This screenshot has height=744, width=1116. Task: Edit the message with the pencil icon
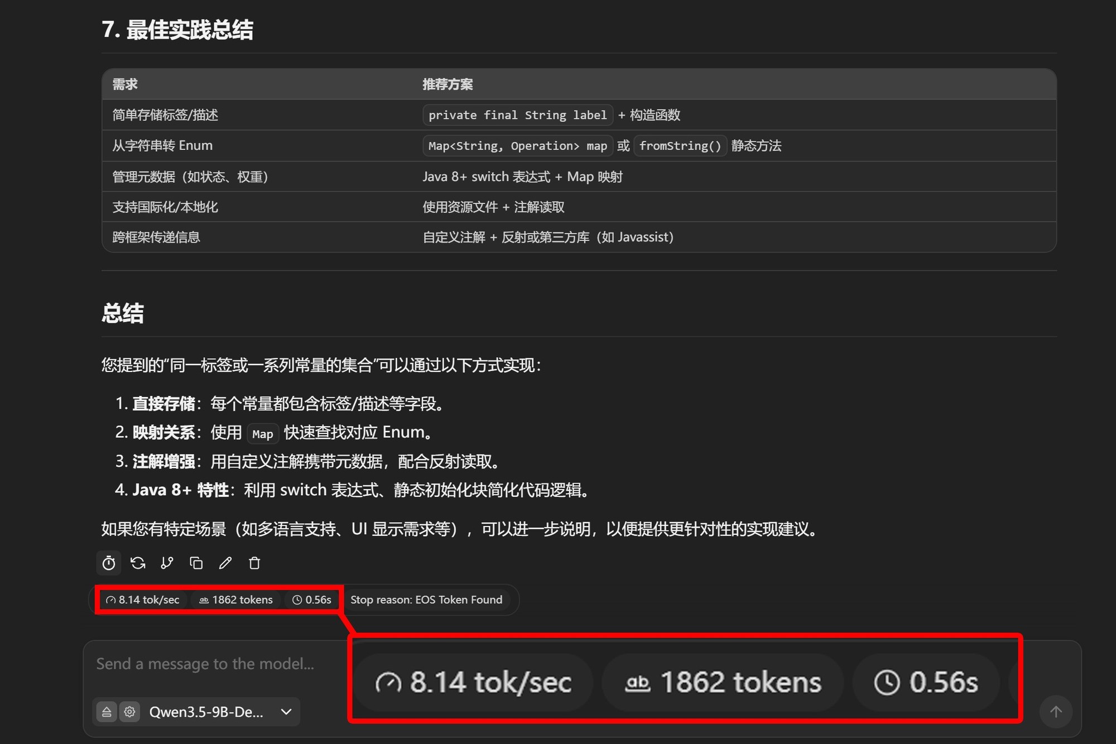click(x=225, y=563)
